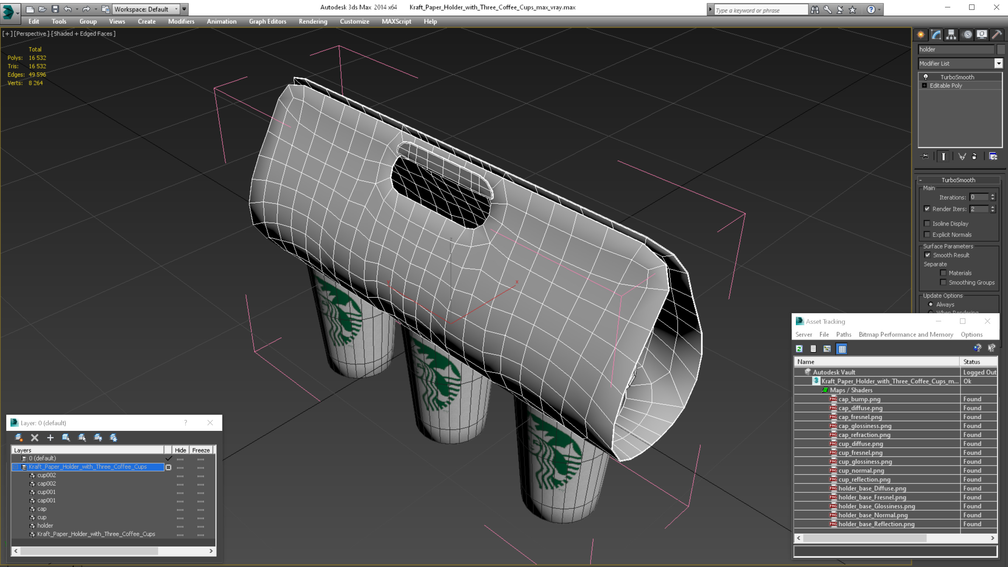
Task: Open the Undo history dropdown arrow
Action: pos(77,9)
